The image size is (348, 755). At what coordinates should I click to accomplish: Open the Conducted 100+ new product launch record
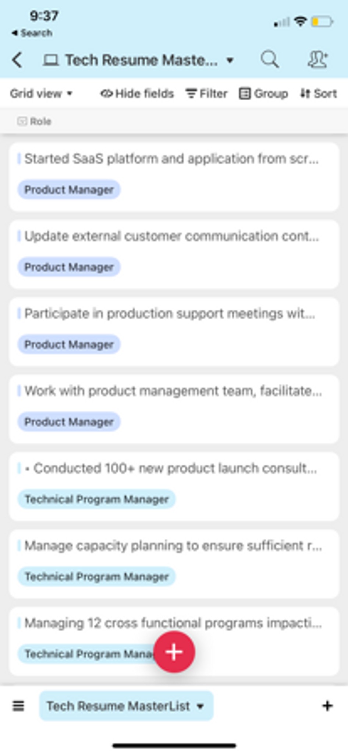point(174,486)
